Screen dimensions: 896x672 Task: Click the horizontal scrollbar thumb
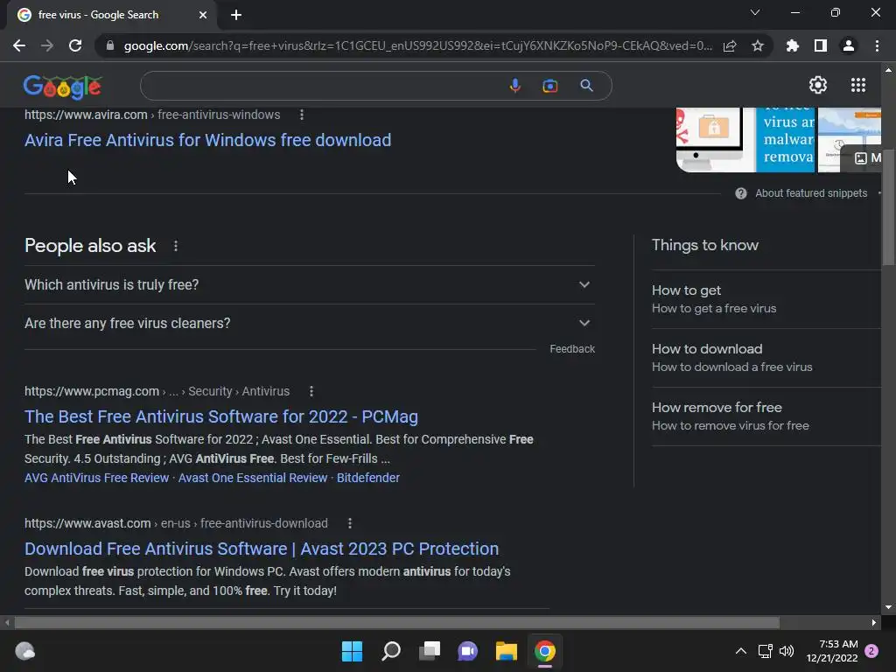(397, 622)
